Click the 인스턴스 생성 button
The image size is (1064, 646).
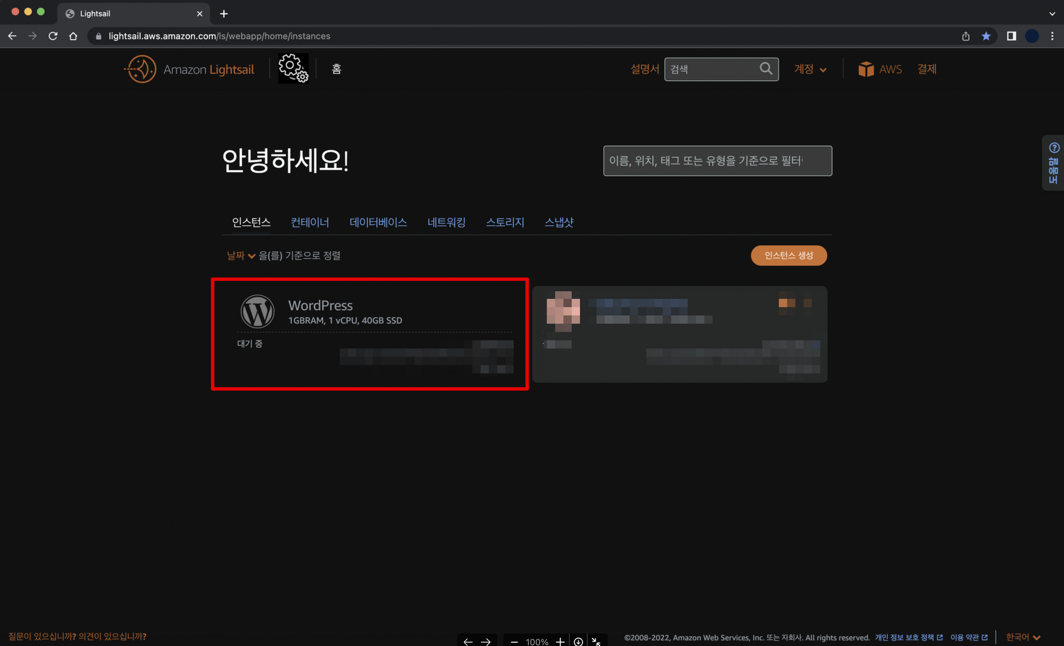789,255
